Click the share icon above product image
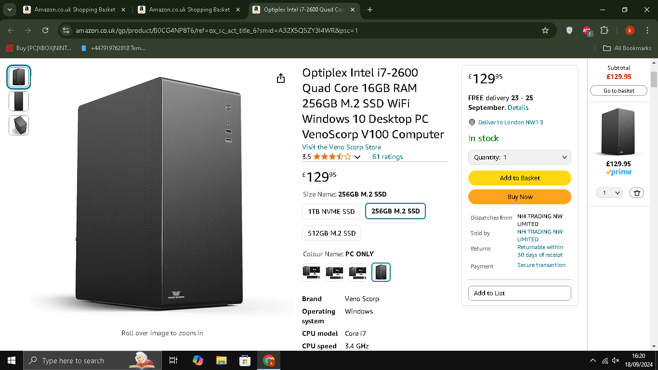658x370 pixels. 281,79
